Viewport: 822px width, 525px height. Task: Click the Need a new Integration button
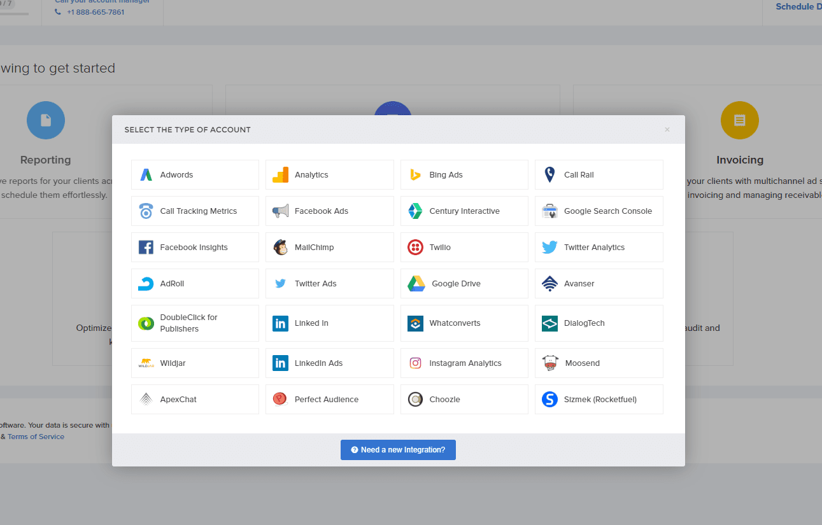click(x=398, y=450)
